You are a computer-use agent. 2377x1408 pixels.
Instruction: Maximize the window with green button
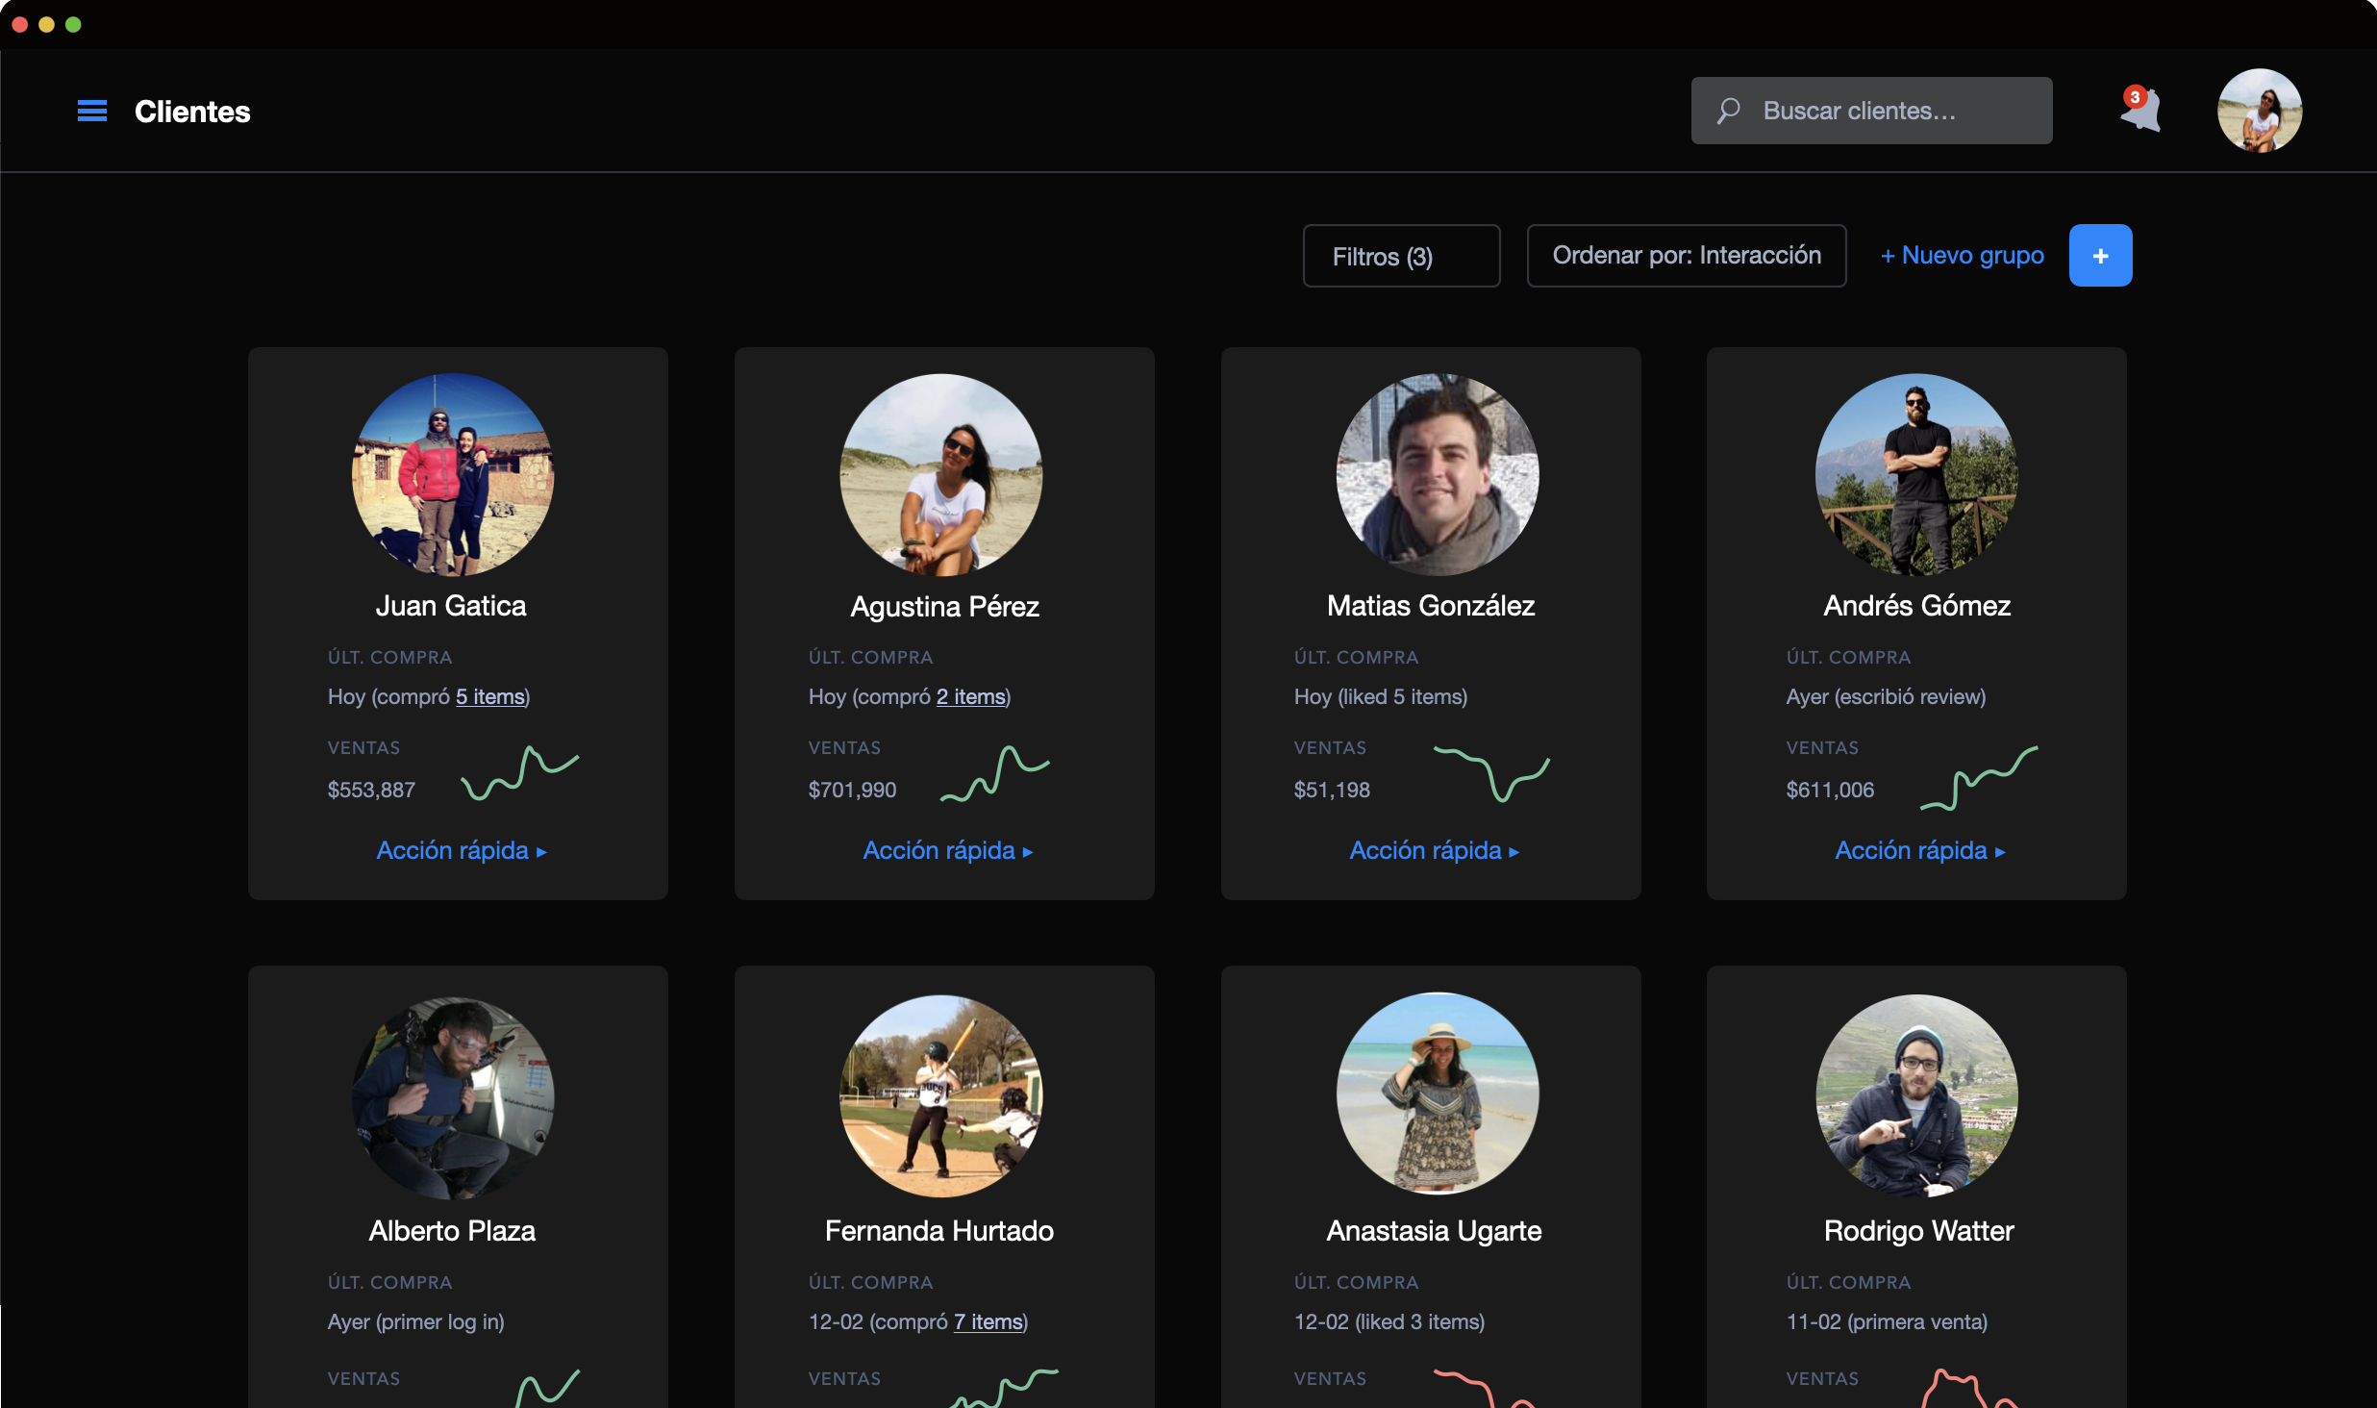73,24
